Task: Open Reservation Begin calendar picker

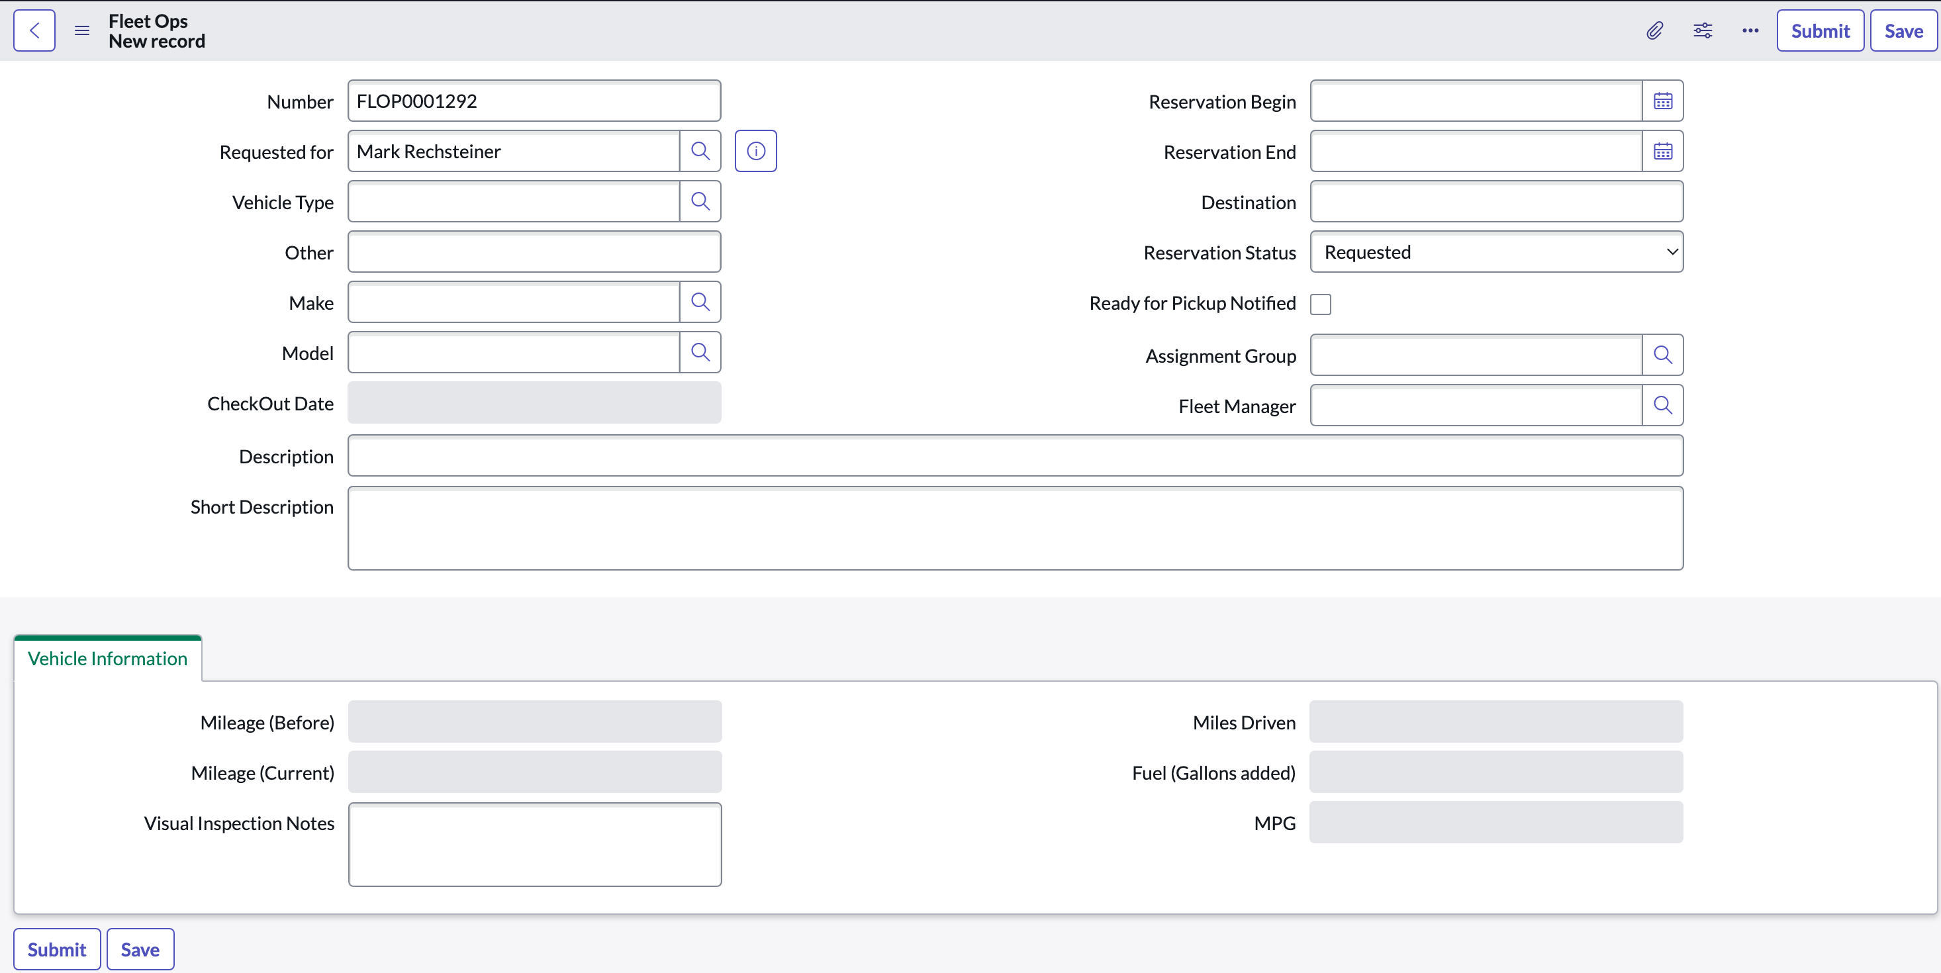Action: click(x=1662, y=101)
